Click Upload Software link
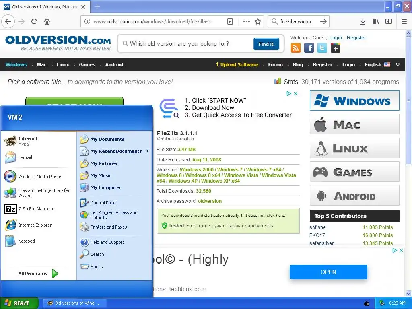The image size is (412, 309). 237,65
